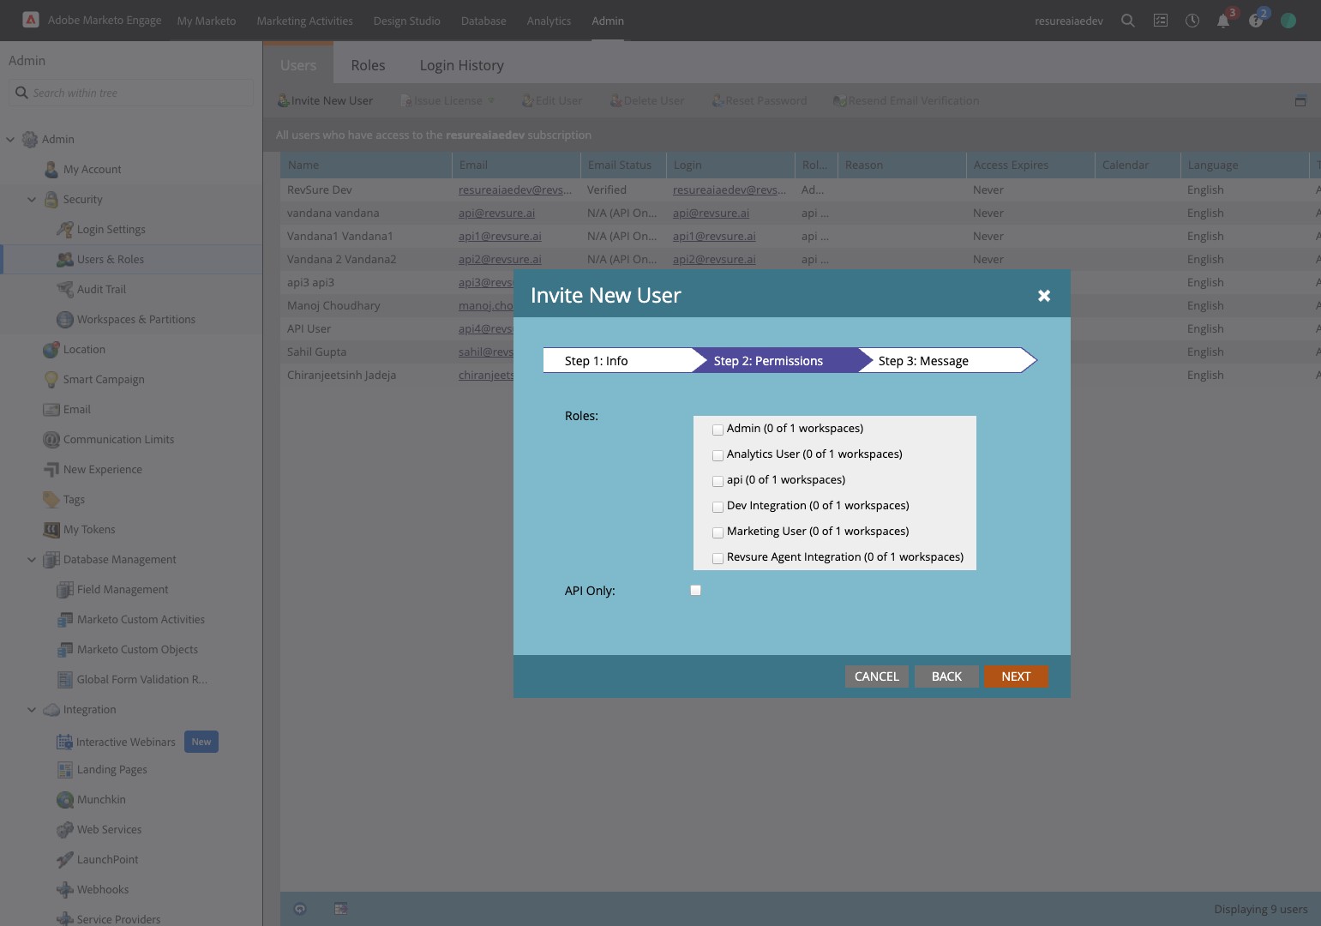Click the My Account person icon
1321x926 pixels.
51,170
